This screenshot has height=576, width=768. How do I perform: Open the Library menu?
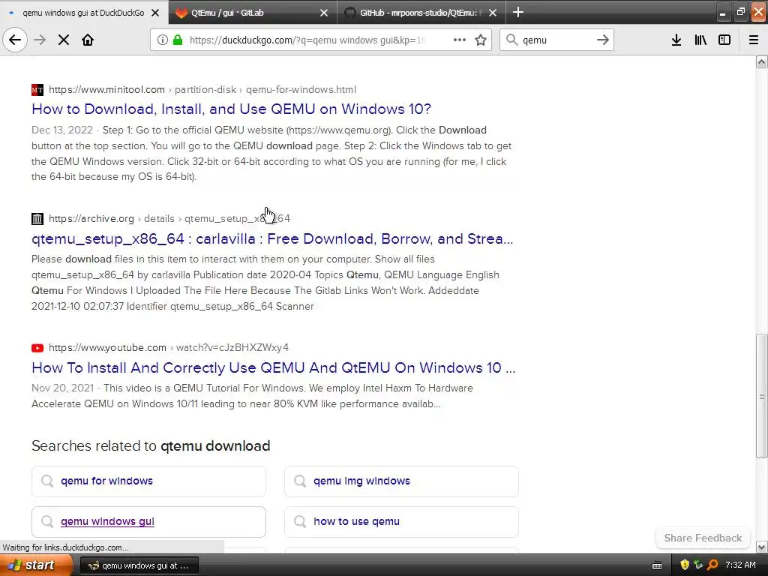tap(700, 40)
